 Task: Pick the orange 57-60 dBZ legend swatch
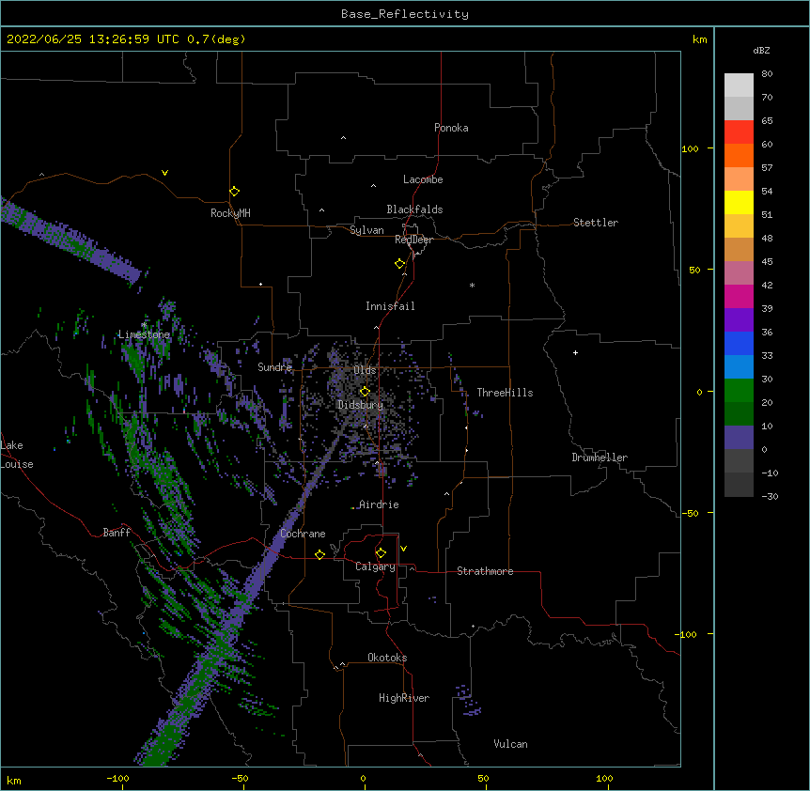739,156
